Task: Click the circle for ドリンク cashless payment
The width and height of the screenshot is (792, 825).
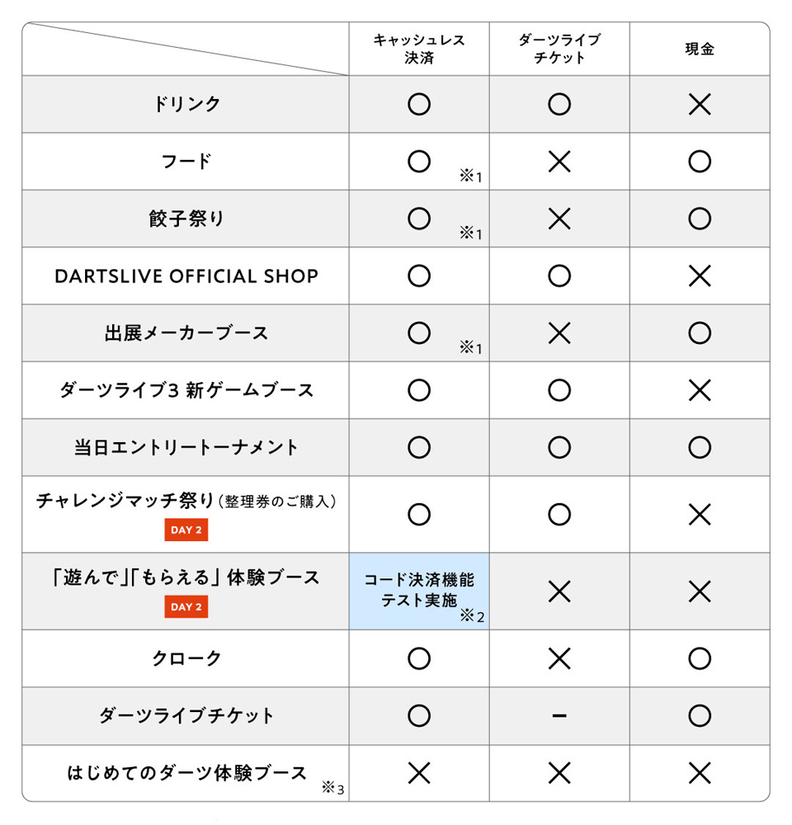Action: [419, 104]
